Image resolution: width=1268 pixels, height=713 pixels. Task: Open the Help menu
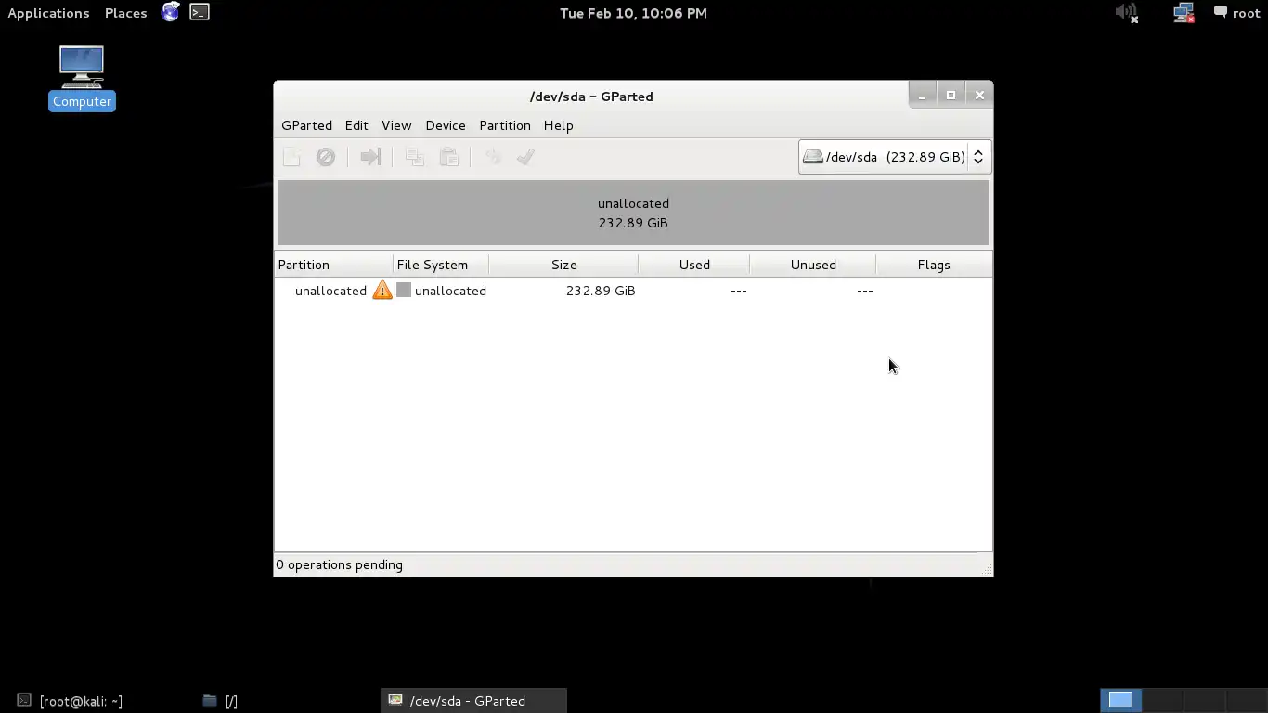(x=559, y=125)
